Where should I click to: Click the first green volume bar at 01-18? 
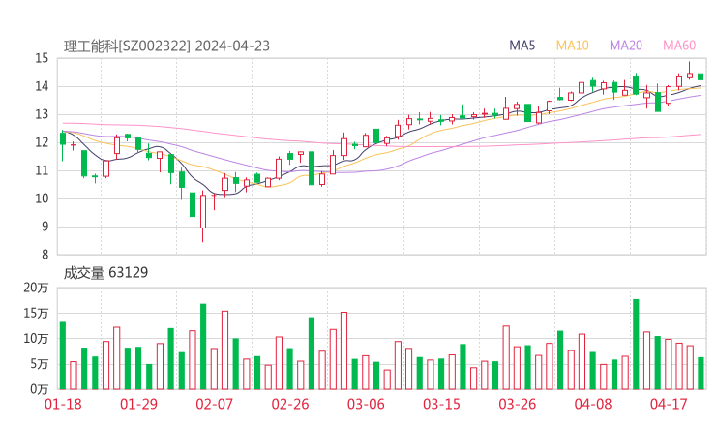click(63, 355)
